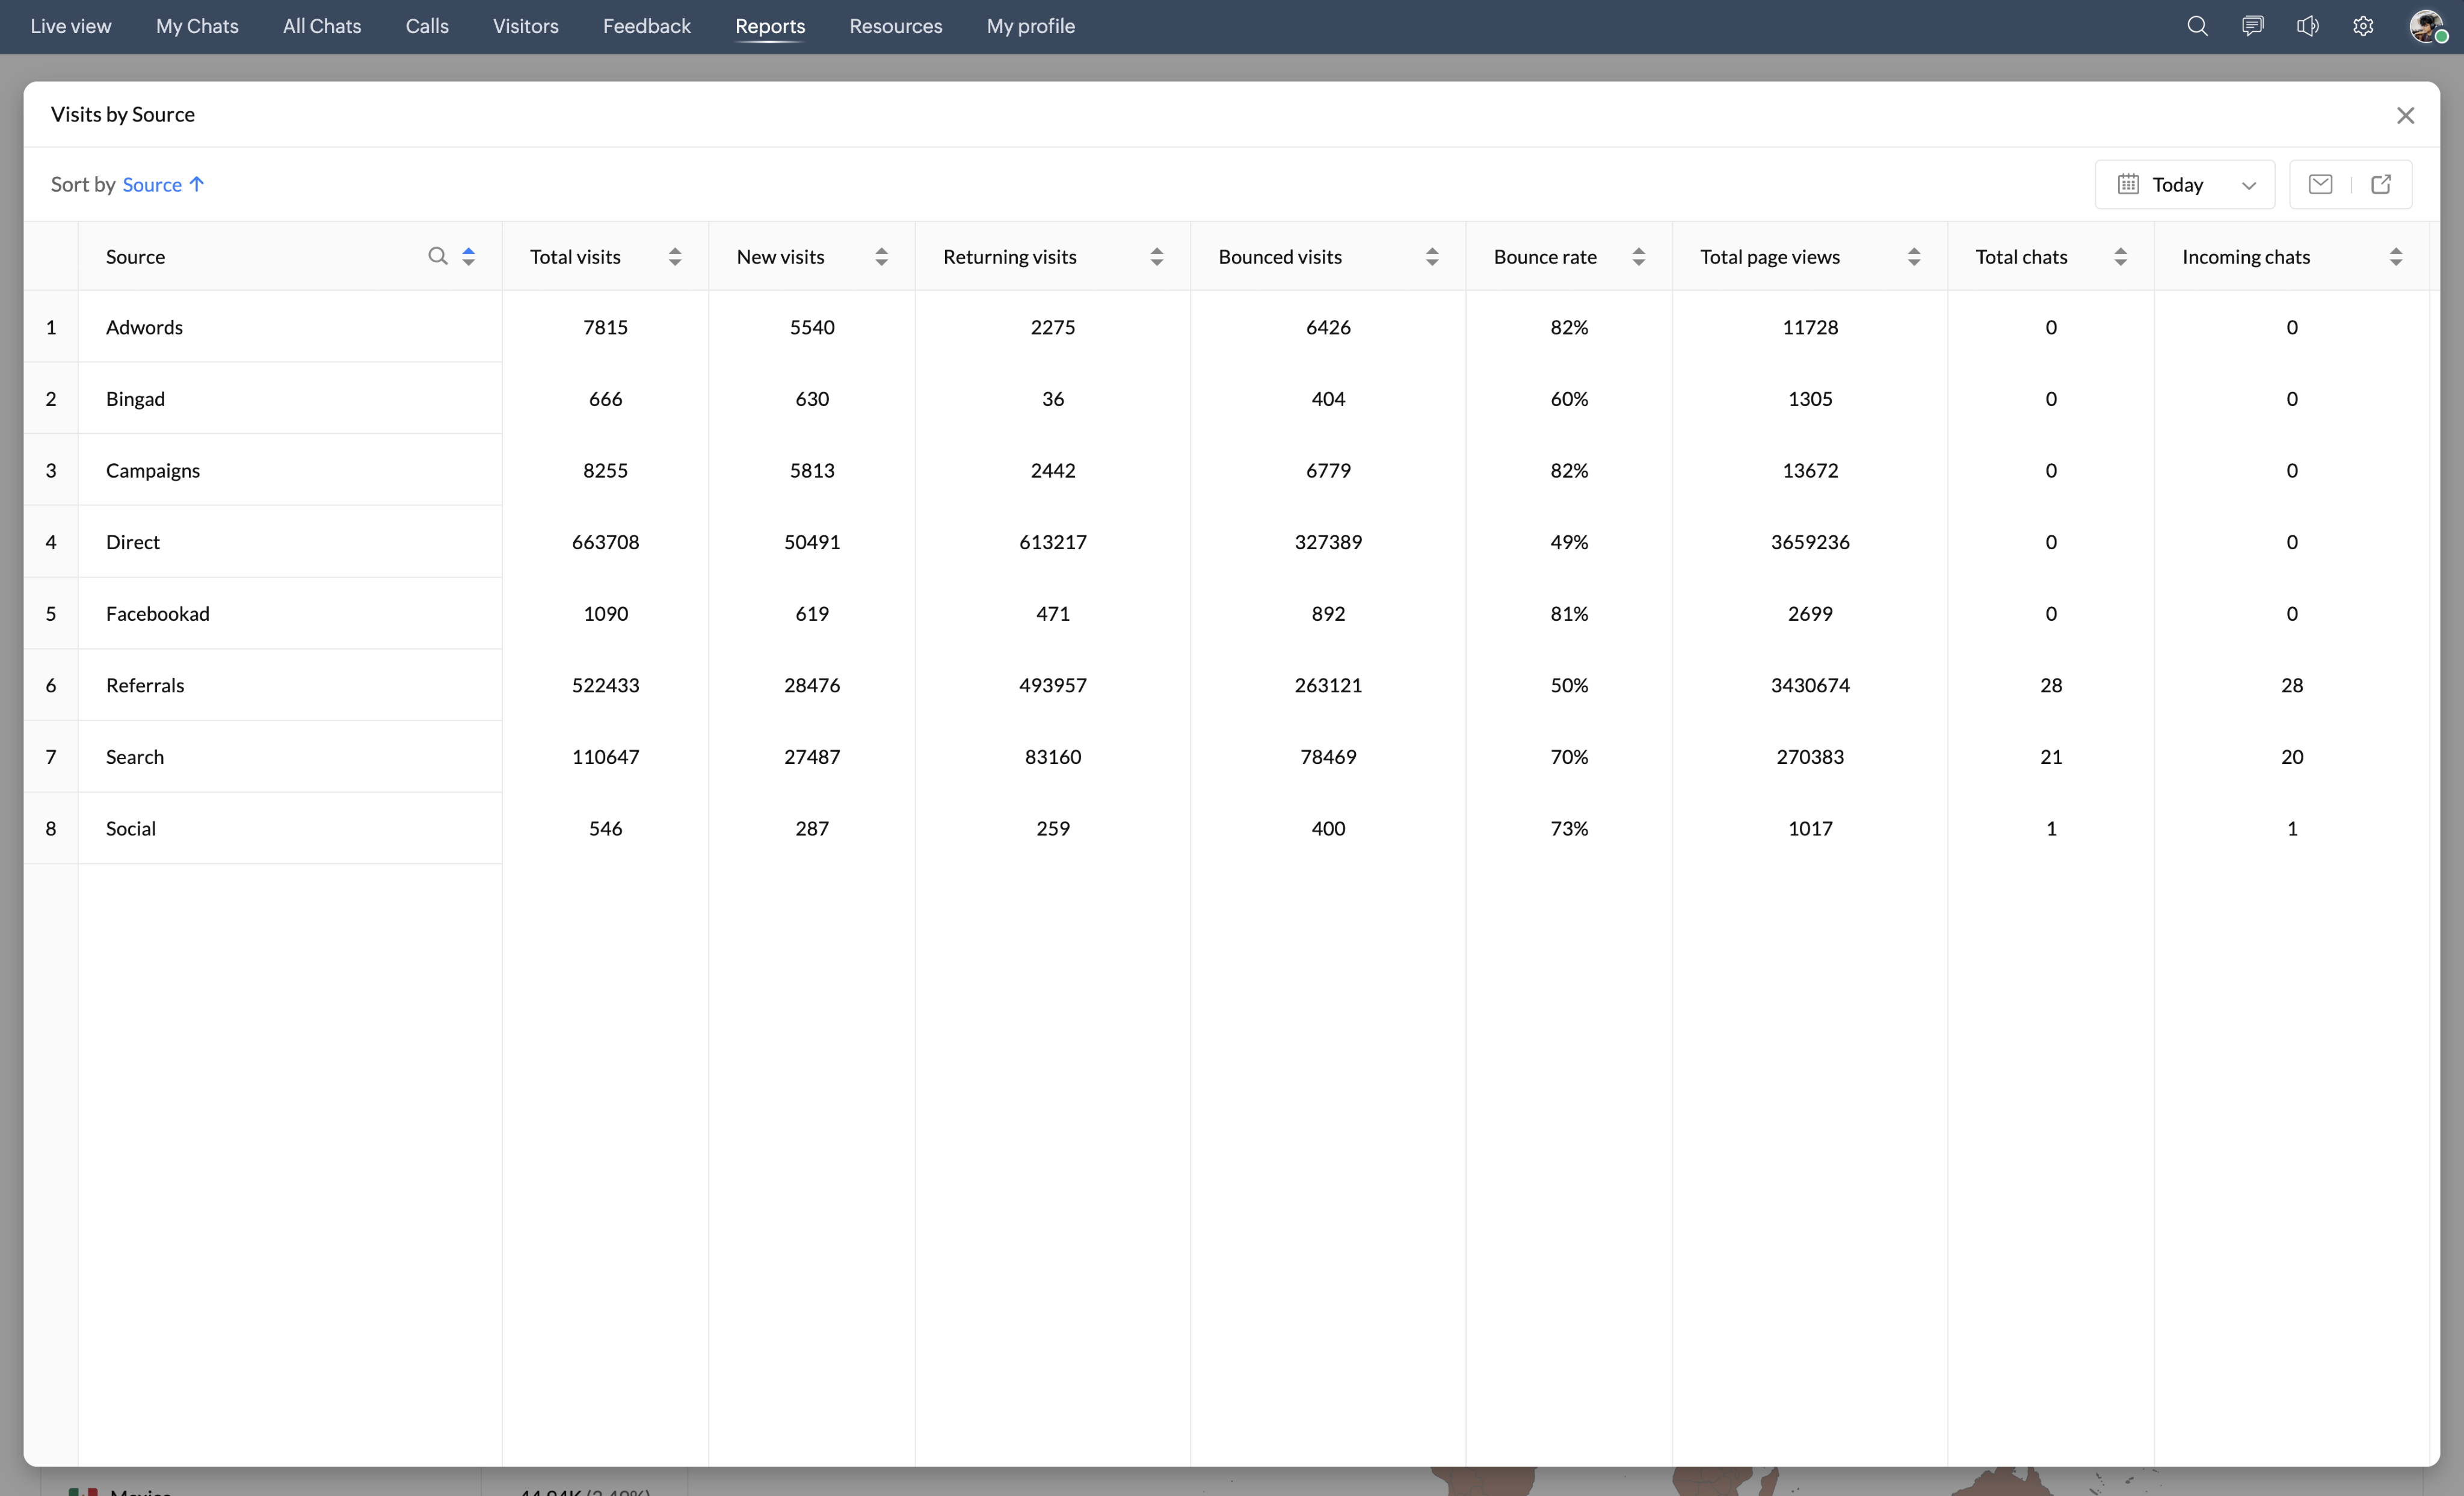Open the Today date range dropdown
The height and width of the screenshot is (1496, 2464).
click(x=2185, y=184)
